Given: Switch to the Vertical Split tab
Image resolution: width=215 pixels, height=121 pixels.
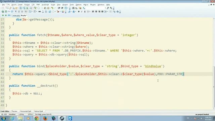Looking at the screenshot, I should [x=39, y=111].
